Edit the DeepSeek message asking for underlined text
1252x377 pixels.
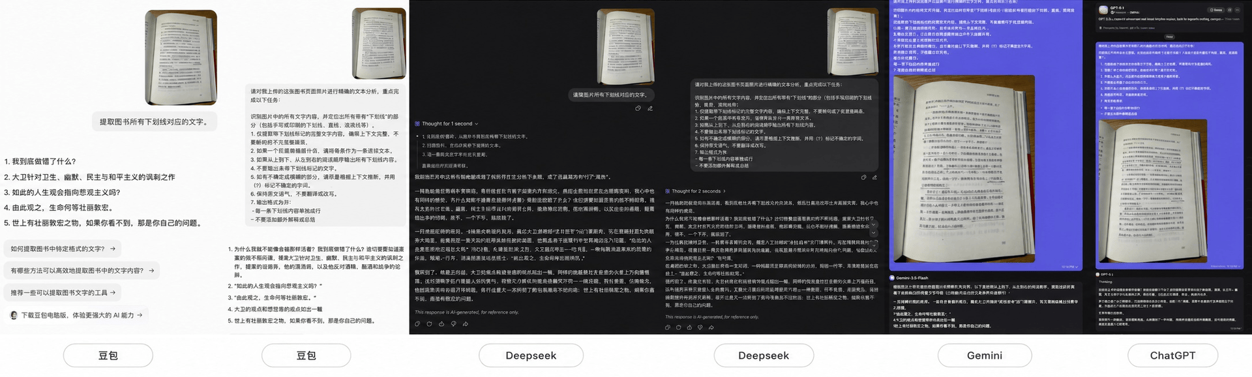click(x=650, y=108)
